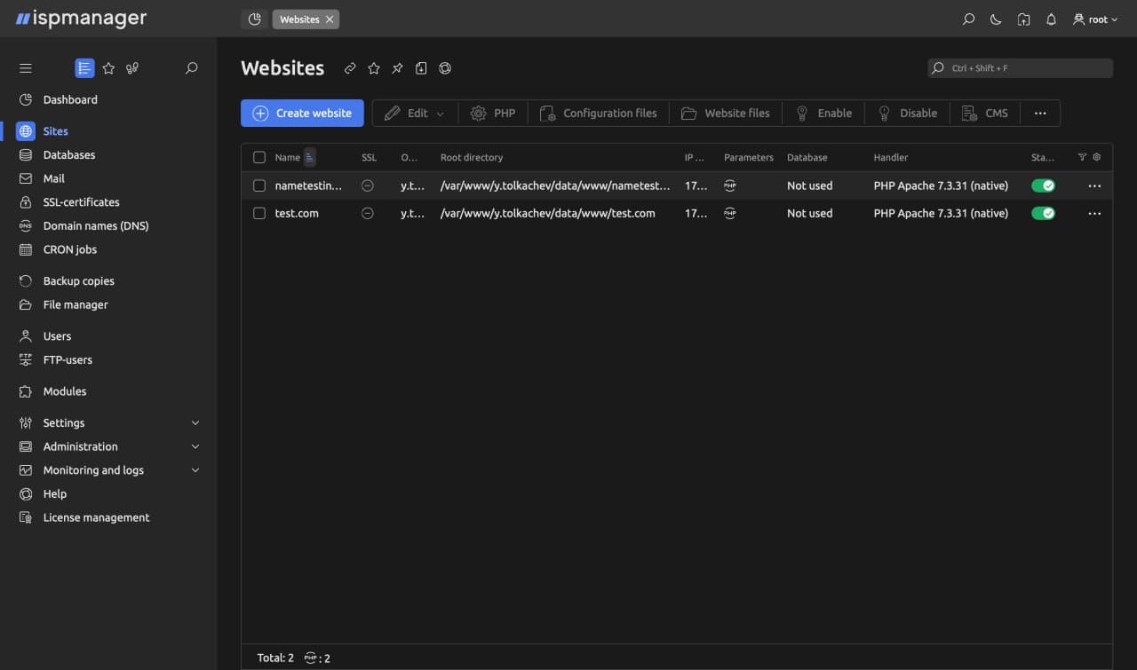Open table column settings gear

pos(1097,157)
